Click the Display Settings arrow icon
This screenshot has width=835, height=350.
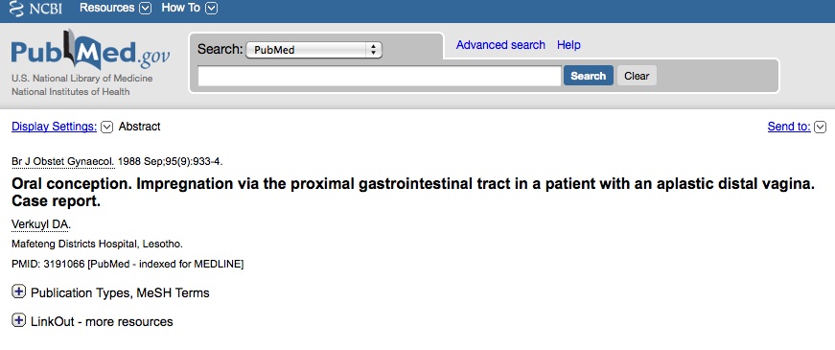point(107,127)
